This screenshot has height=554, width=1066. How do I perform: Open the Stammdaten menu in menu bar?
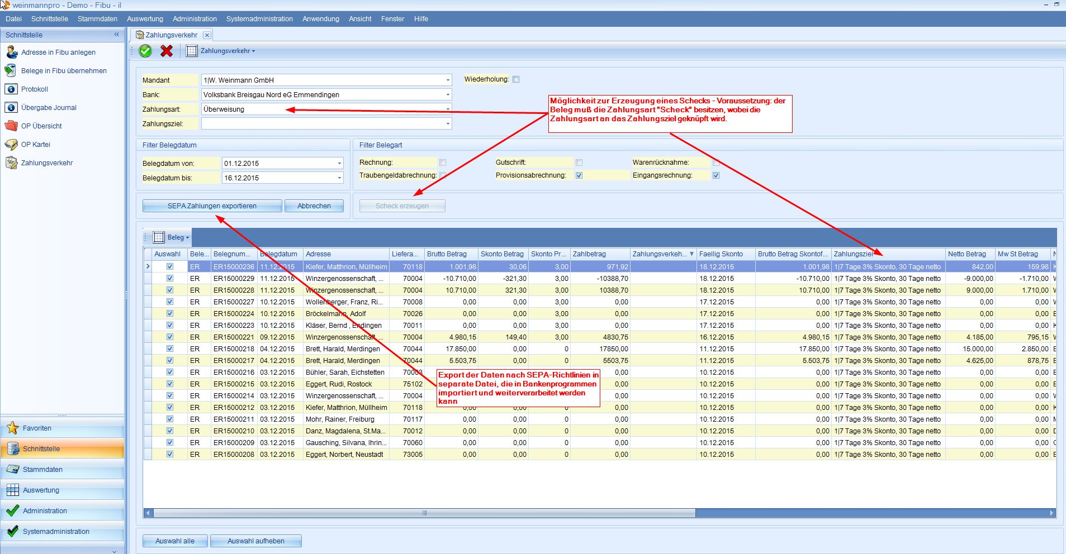tap(97, 19)
